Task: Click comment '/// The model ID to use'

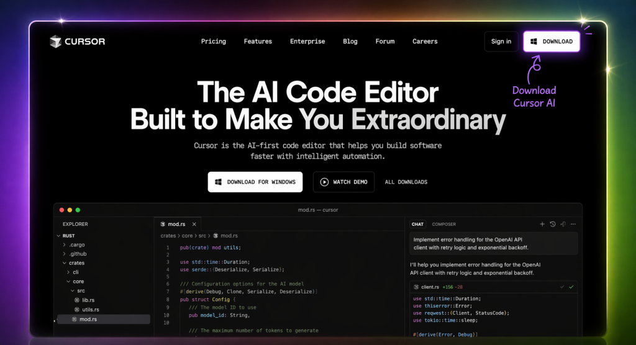Action: click(x=222, y=307)
